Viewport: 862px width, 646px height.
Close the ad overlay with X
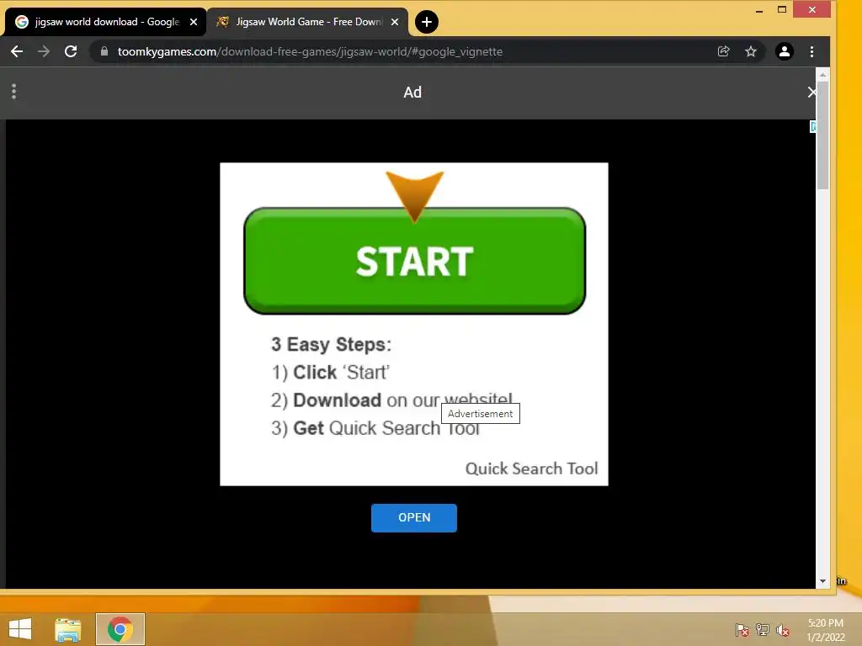click(811, 92)
